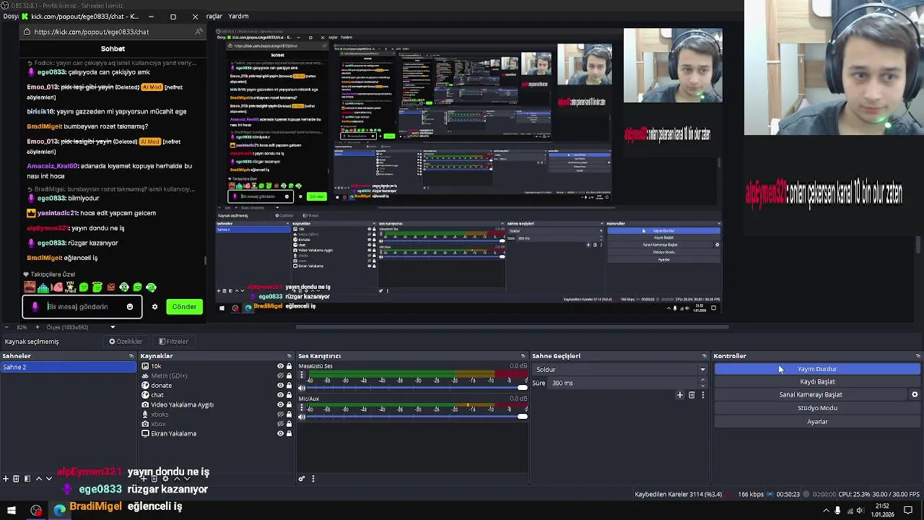Hide the 10k source
This screenshot has height=520, width=924.
(x=280, y=366)
